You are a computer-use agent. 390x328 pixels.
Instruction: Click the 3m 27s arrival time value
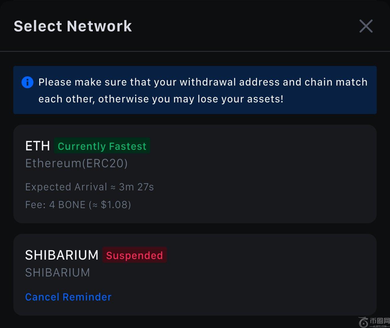pos(136,187)
